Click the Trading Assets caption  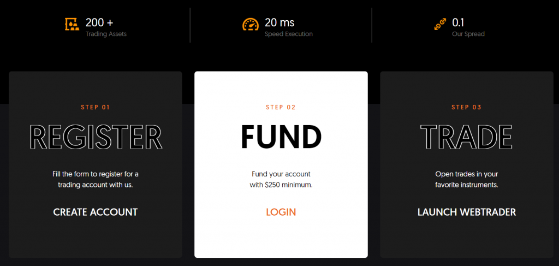click(x=106, y=34)
